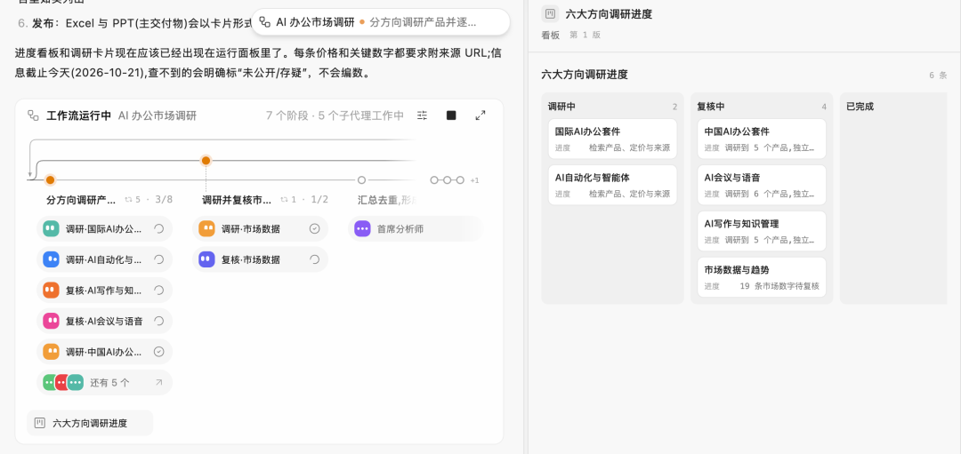
Task: Open the 市场数据与趋势 kanban card
Action: click(x=762, y=277)
